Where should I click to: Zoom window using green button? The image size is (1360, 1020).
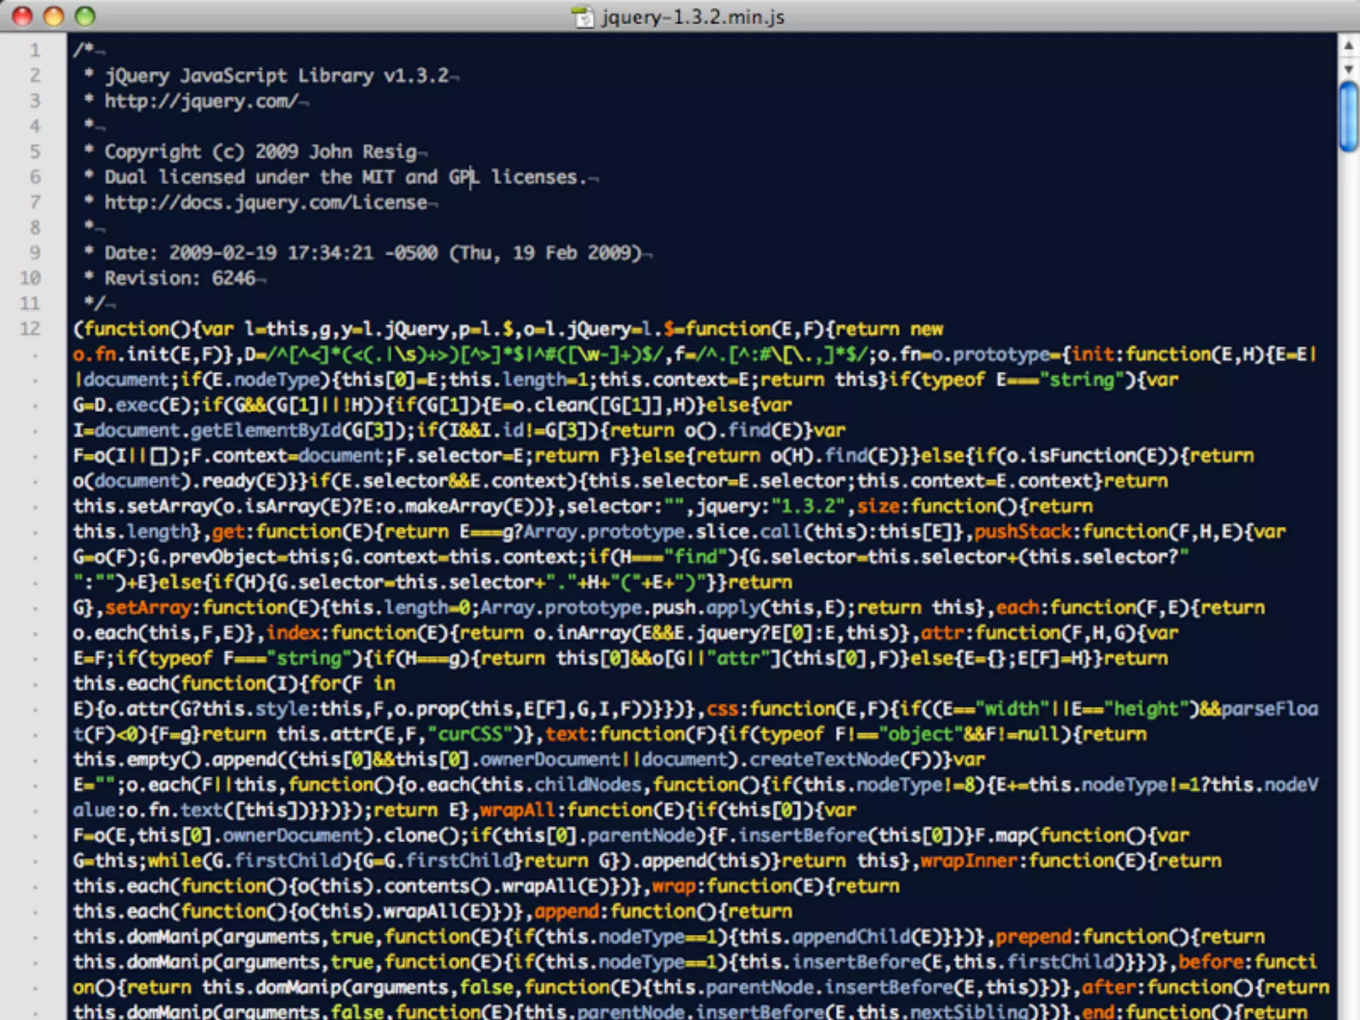point(85,16)
